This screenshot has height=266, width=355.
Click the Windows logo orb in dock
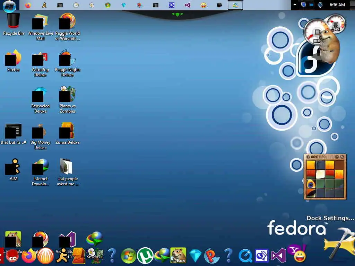[129, 256]
